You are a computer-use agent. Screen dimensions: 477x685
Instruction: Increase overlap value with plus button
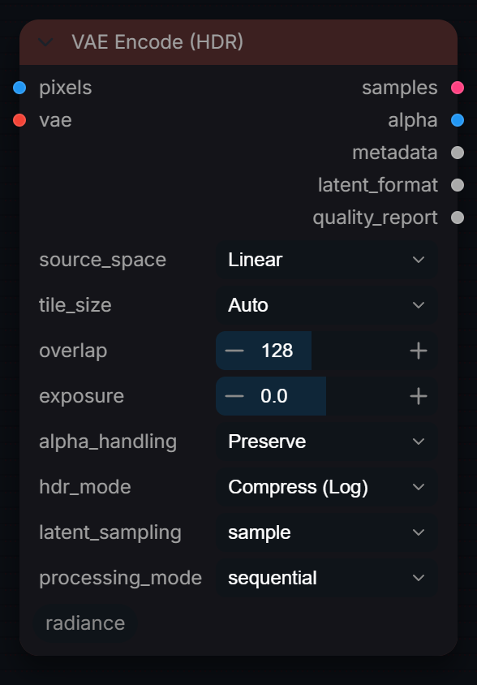pos(419,351)
